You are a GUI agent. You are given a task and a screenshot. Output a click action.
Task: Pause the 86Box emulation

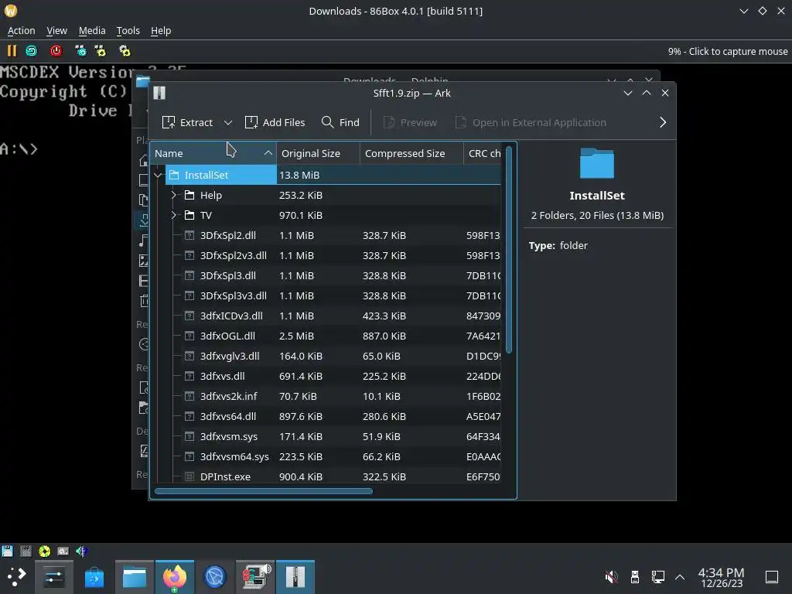pos(12,51)
